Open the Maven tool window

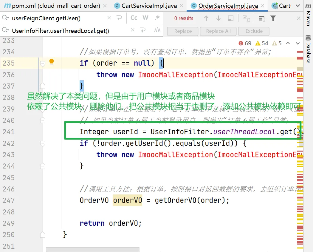309,15
